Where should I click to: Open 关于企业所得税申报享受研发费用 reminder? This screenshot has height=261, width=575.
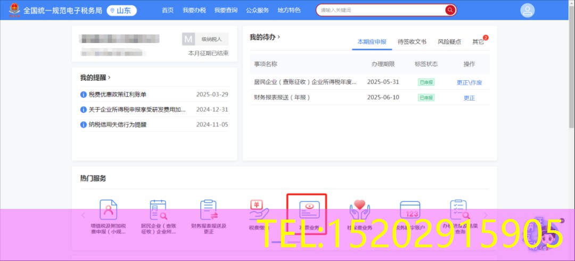137,110
